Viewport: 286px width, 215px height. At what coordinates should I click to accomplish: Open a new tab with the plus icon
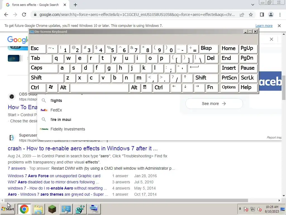(75, 5)
